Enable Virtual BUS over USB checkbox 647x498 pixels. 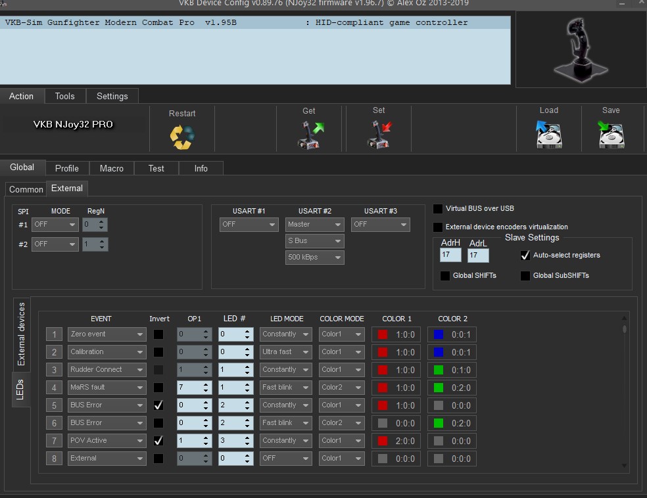439,209
